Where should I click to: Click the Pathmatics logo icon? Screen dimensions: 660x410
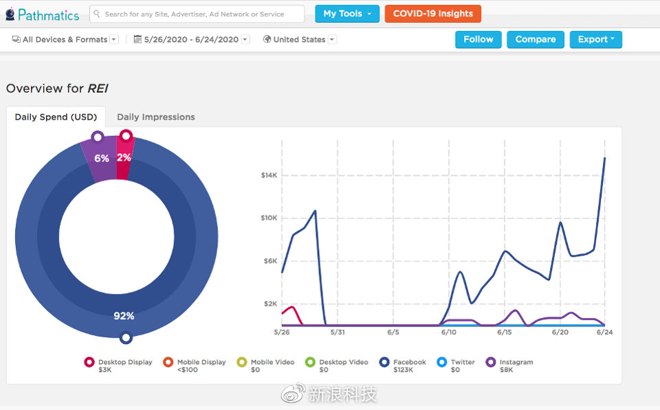point(10,14)
